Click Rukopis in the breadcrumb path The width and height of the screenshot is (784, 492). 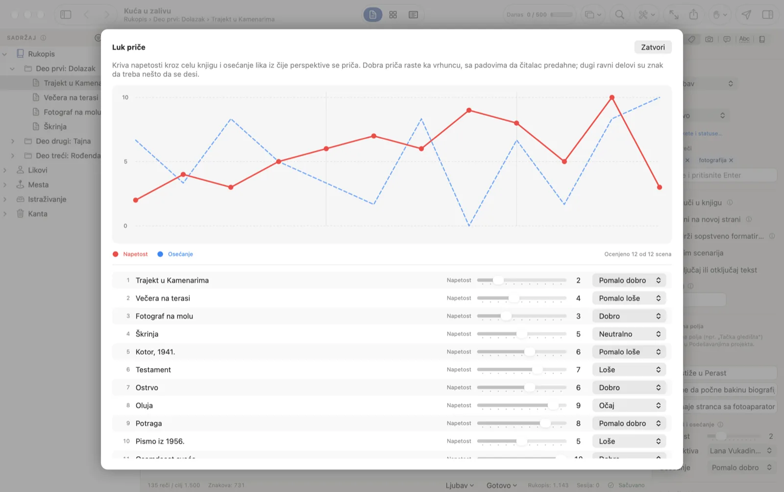135,19
